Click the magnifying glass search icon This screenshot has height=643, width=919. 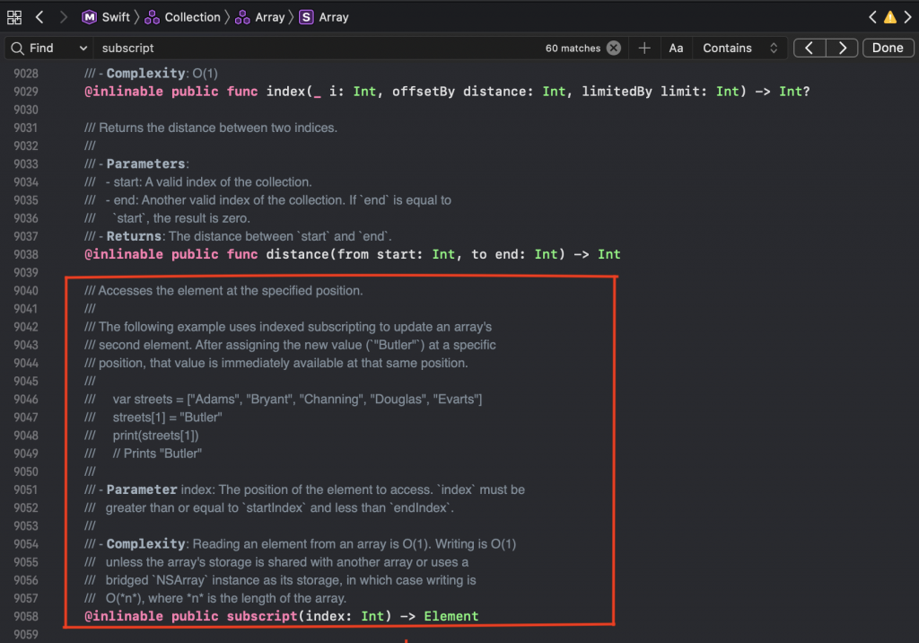point(18,48)
